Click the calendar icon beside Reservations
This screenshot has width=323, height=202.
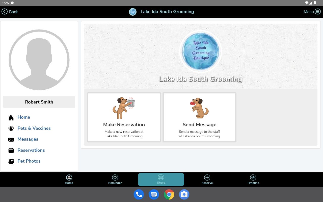click(x=11, y=150)
